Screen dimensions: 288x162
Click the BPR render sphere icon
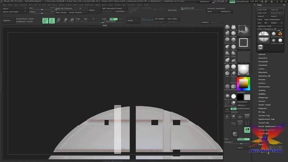coord(235,134)
